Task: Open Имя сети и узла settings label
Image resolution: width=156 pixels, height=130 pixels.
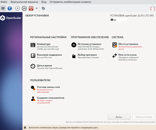Action: tap(127, 55)
